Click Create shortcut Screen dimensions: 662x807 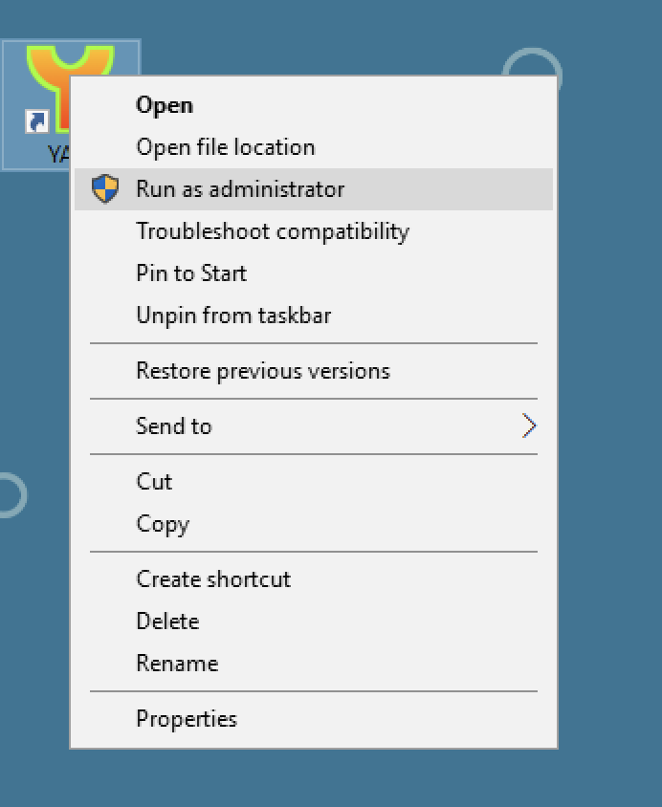(213, 579)
